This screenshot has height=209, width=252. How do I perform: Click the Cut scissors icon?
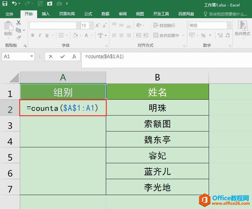click(x=19, y=23)
